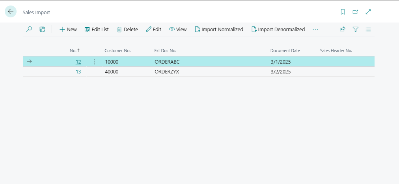Sort by the No. column header
The image size is (399, 184).
click(73, 51)
